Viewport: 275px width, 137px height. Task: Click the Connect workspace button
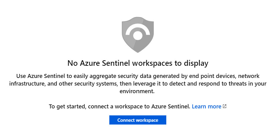(x=138, y=120)
